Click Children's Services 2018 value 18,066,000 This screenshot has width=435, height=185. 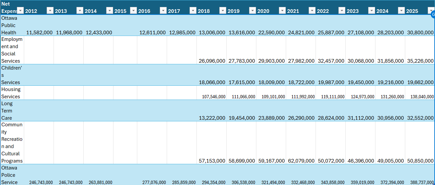click(x=212, y=82)
